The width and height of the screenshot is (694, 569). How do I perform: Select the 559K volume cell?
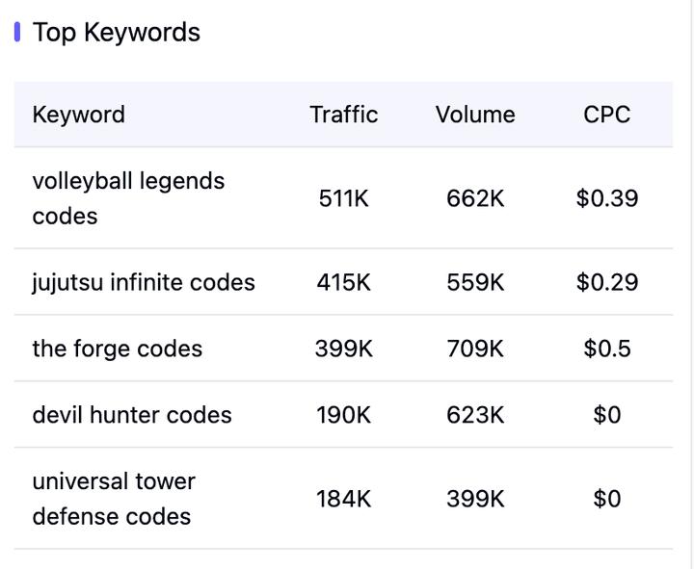coord(475,282)
